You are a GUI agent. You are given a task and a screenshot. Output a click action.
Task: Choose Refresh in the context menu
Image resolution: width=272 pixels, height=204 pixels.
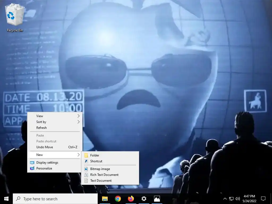click(55, 128)
